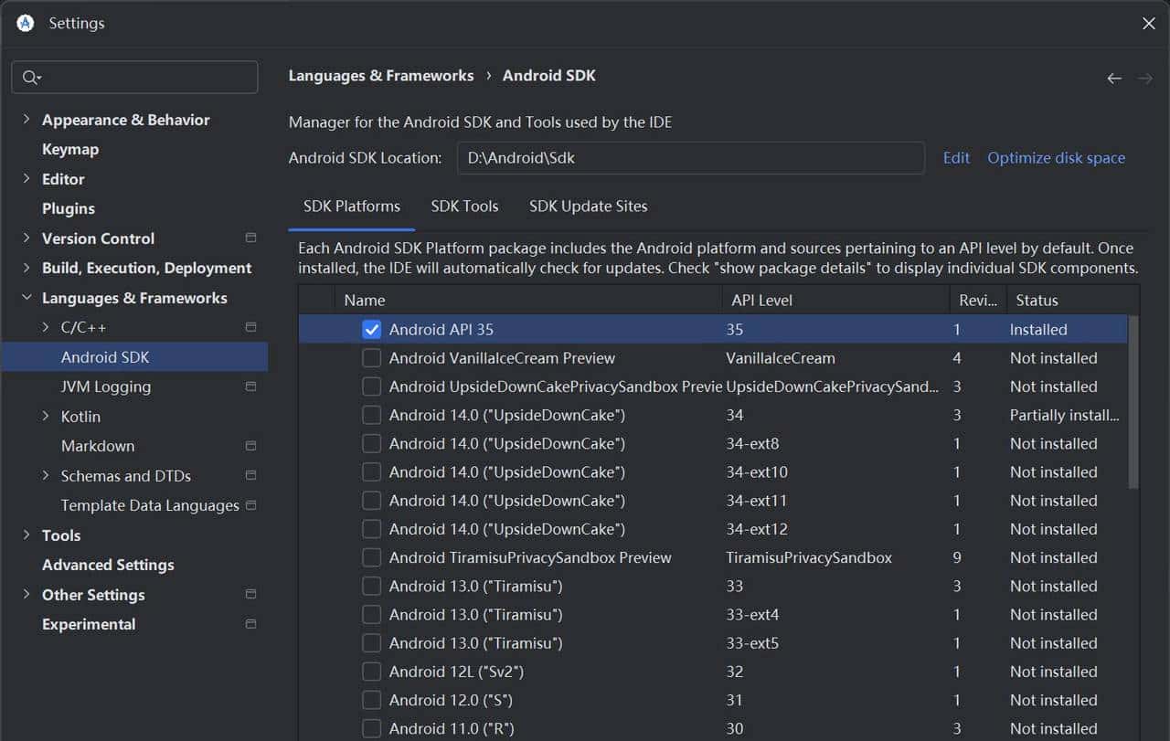The width and height of the screenshot is (1170, 741).
Task: Click project-level icon beside Version Control
Action: [x=250, y=238]
